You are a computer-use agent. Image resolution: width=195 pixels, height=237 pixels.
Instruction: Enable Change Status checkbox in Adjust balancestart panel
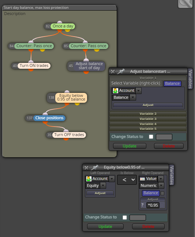tap(151, 137)
